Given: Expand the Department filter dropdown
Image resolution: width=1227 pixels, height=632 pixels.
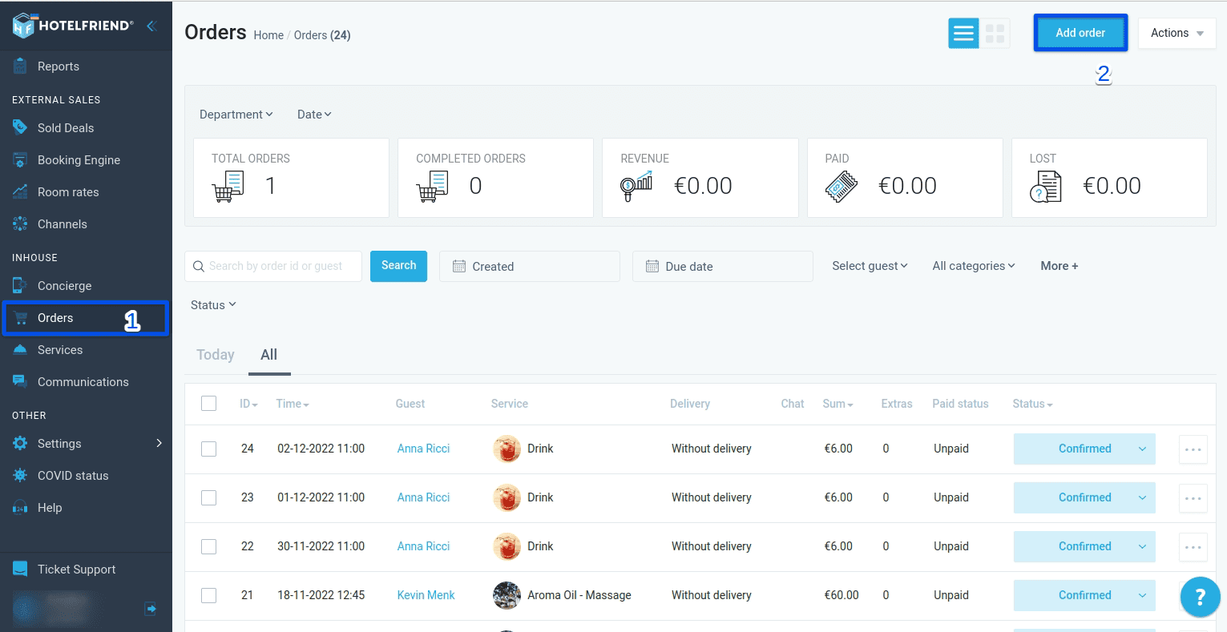Looking at the screenshot, I should tap(236, 115).
